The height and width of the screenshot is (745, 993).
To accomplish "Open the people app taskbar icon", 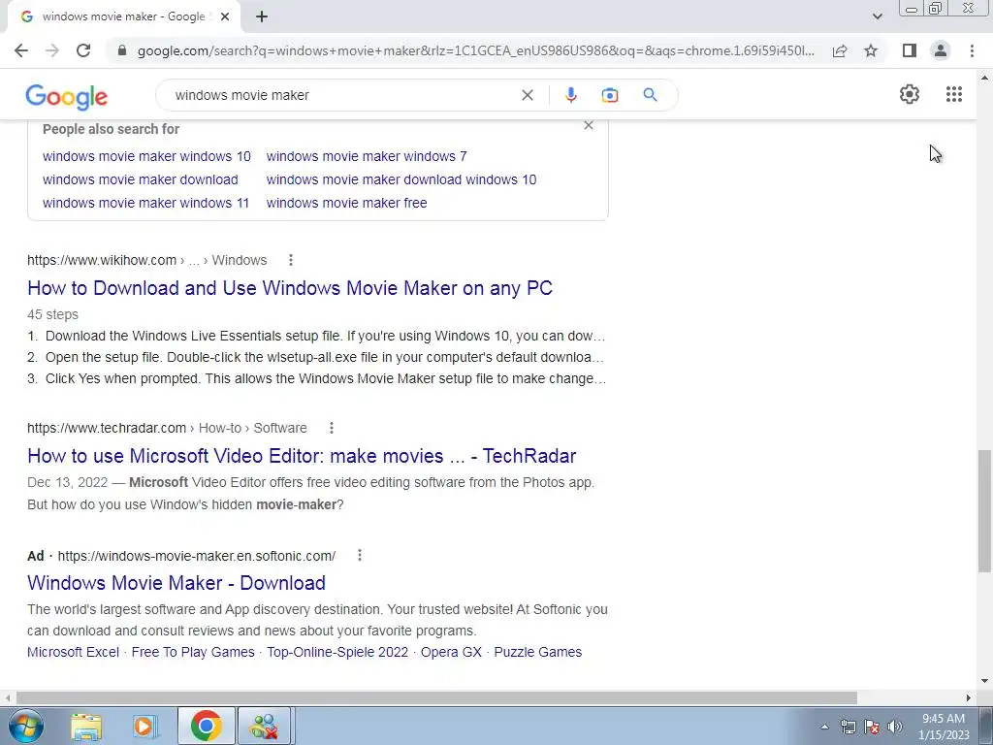I will [264, 726].
